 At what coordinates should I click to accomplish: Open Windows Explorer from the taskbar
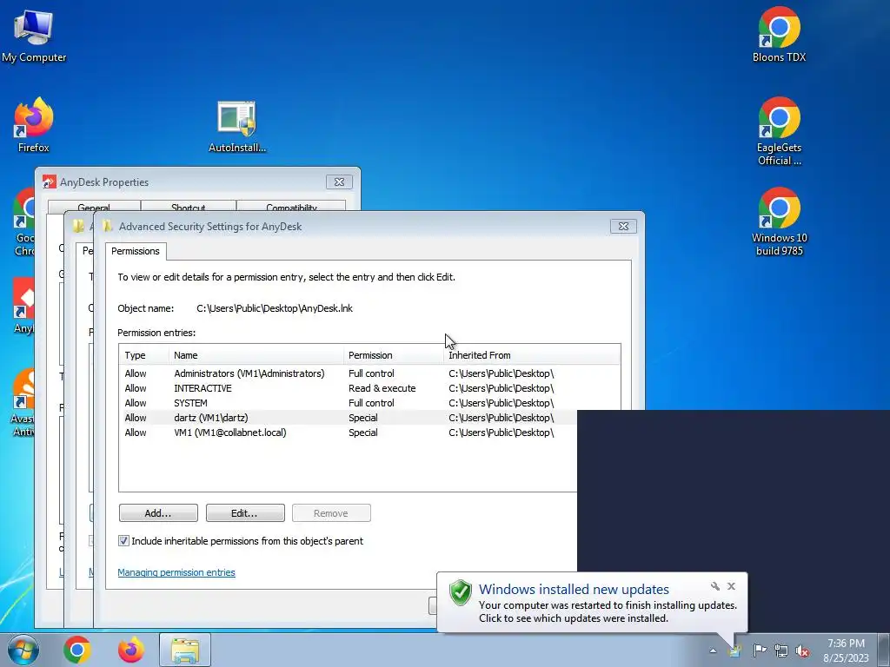(x=185, y=650)
